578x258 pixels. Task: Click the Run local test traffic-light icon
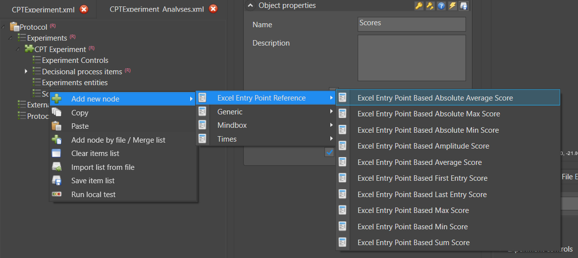(x=56, y=195)
